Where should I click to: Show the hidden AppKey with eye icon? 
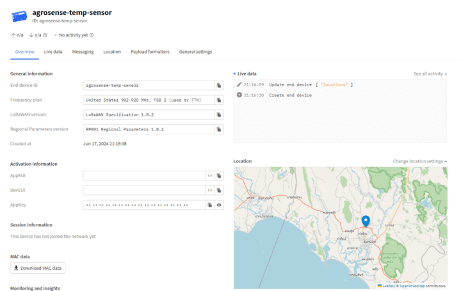218,205
